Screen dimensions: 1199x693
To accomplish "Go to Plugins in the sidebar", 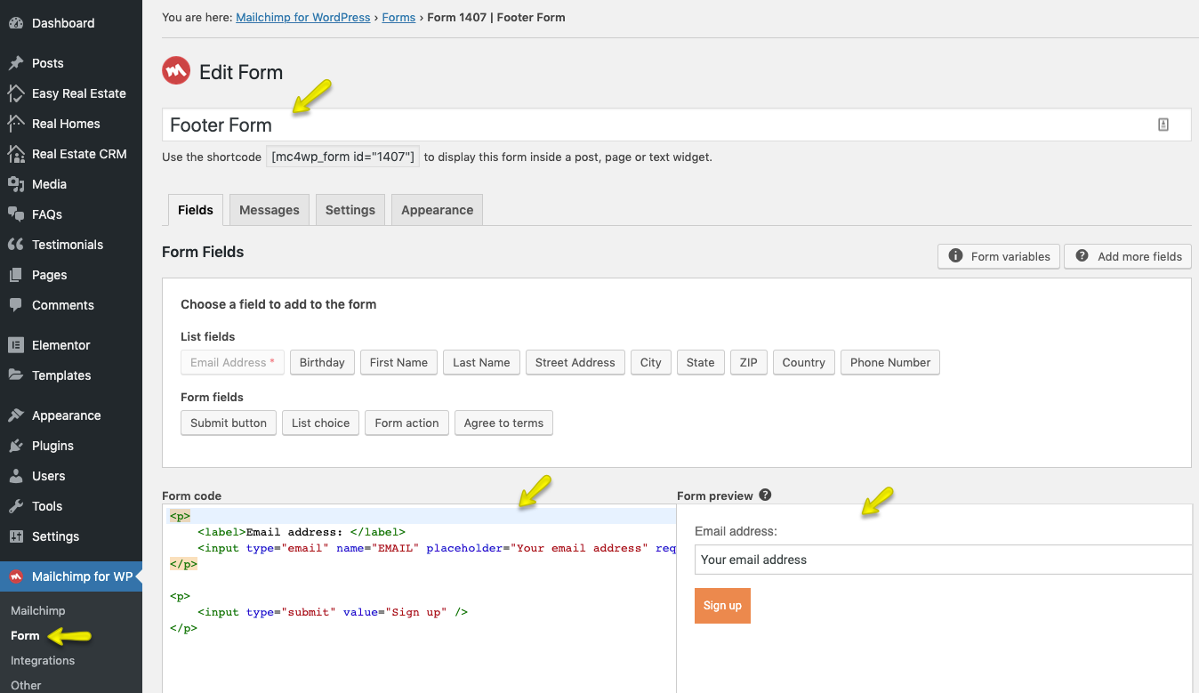I will 71,446.
